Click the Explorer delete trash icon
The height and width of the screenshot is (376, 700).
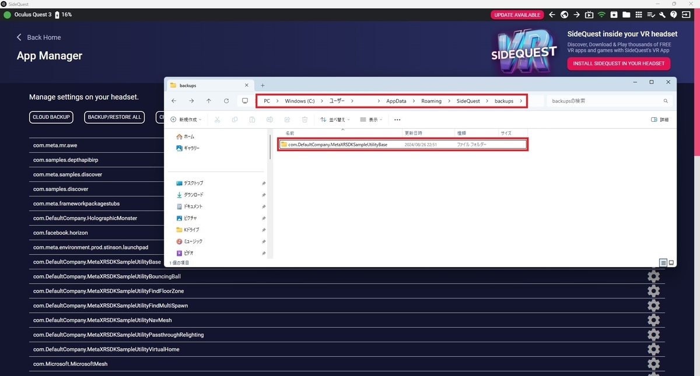point(304,120)
